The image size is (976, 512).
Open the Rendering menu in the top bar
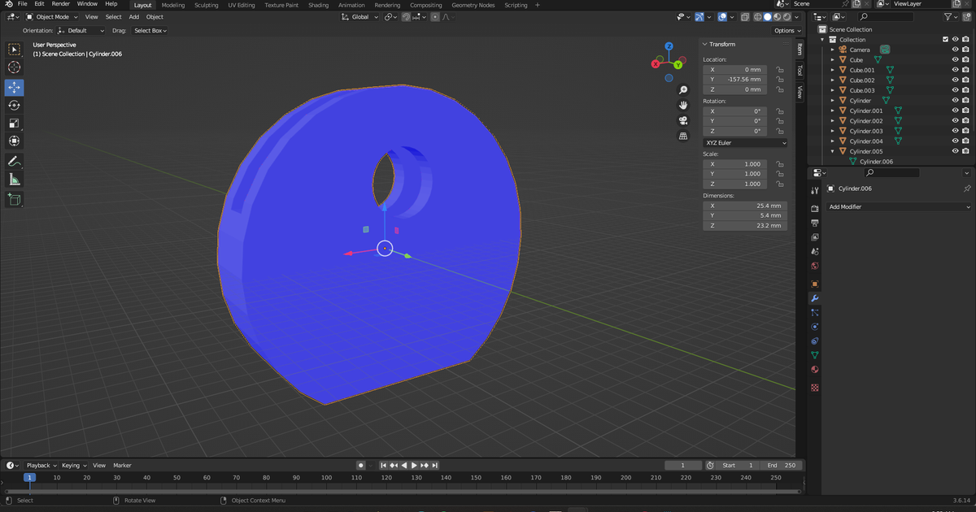[x=387, y=4]
